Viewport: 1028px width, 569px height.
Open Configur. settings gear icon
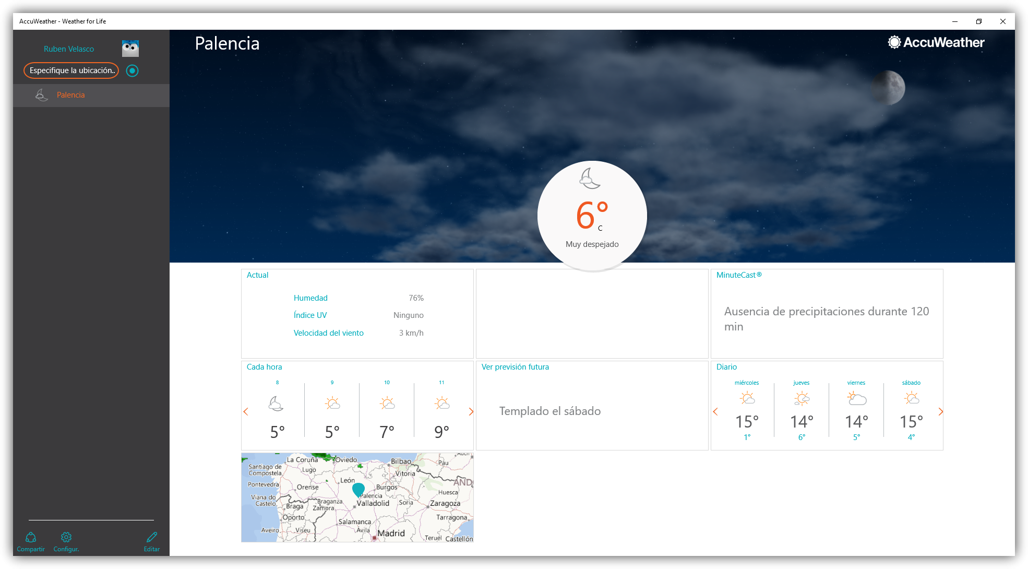(x=66, y=538)
